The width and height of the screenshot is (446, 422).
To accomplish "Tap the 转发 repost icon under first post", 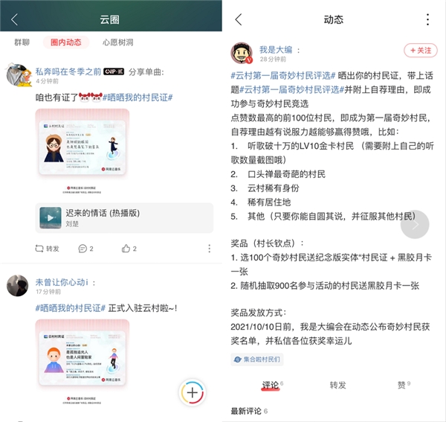I will pos(47,248).
